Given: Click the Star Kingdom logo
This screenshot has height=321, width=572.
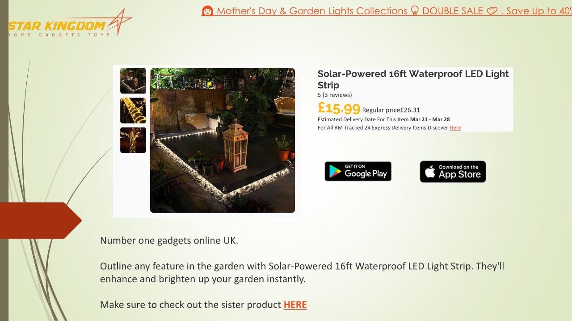Looking at the screenshot, I should point(70,24).
